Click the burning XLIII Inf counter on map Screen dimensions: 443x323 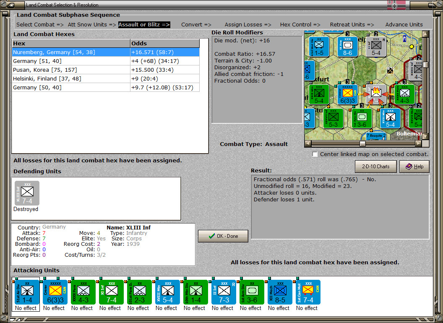pos(376,95)
